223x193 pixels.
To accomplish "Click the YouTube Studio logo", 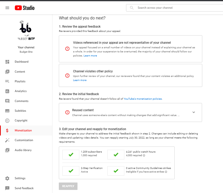I will 25,8.
